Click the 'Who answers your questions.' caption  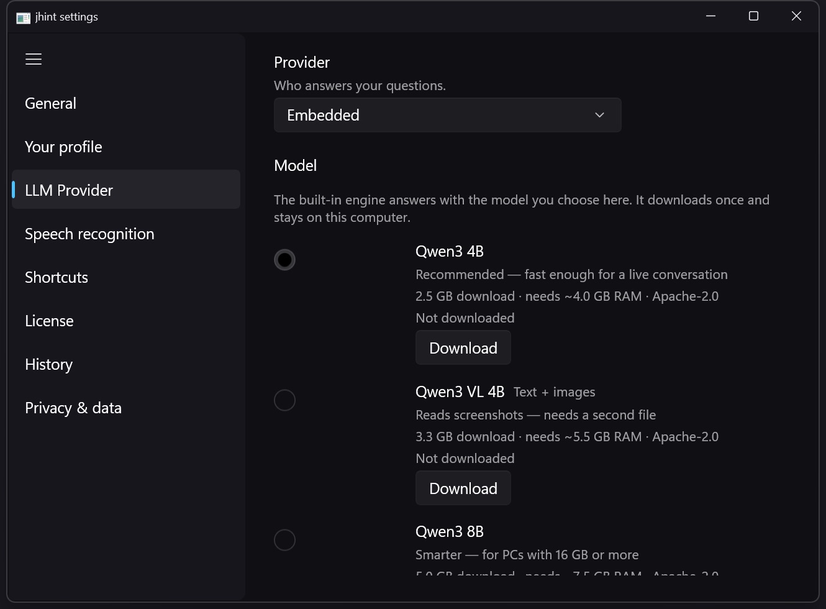360,86
